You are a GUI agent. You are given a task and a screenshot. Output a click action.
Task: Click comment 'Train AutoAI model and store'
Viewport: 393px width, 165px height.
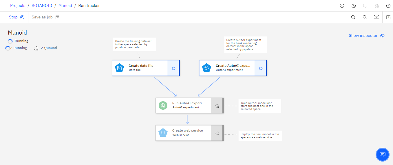click(260, 106)
